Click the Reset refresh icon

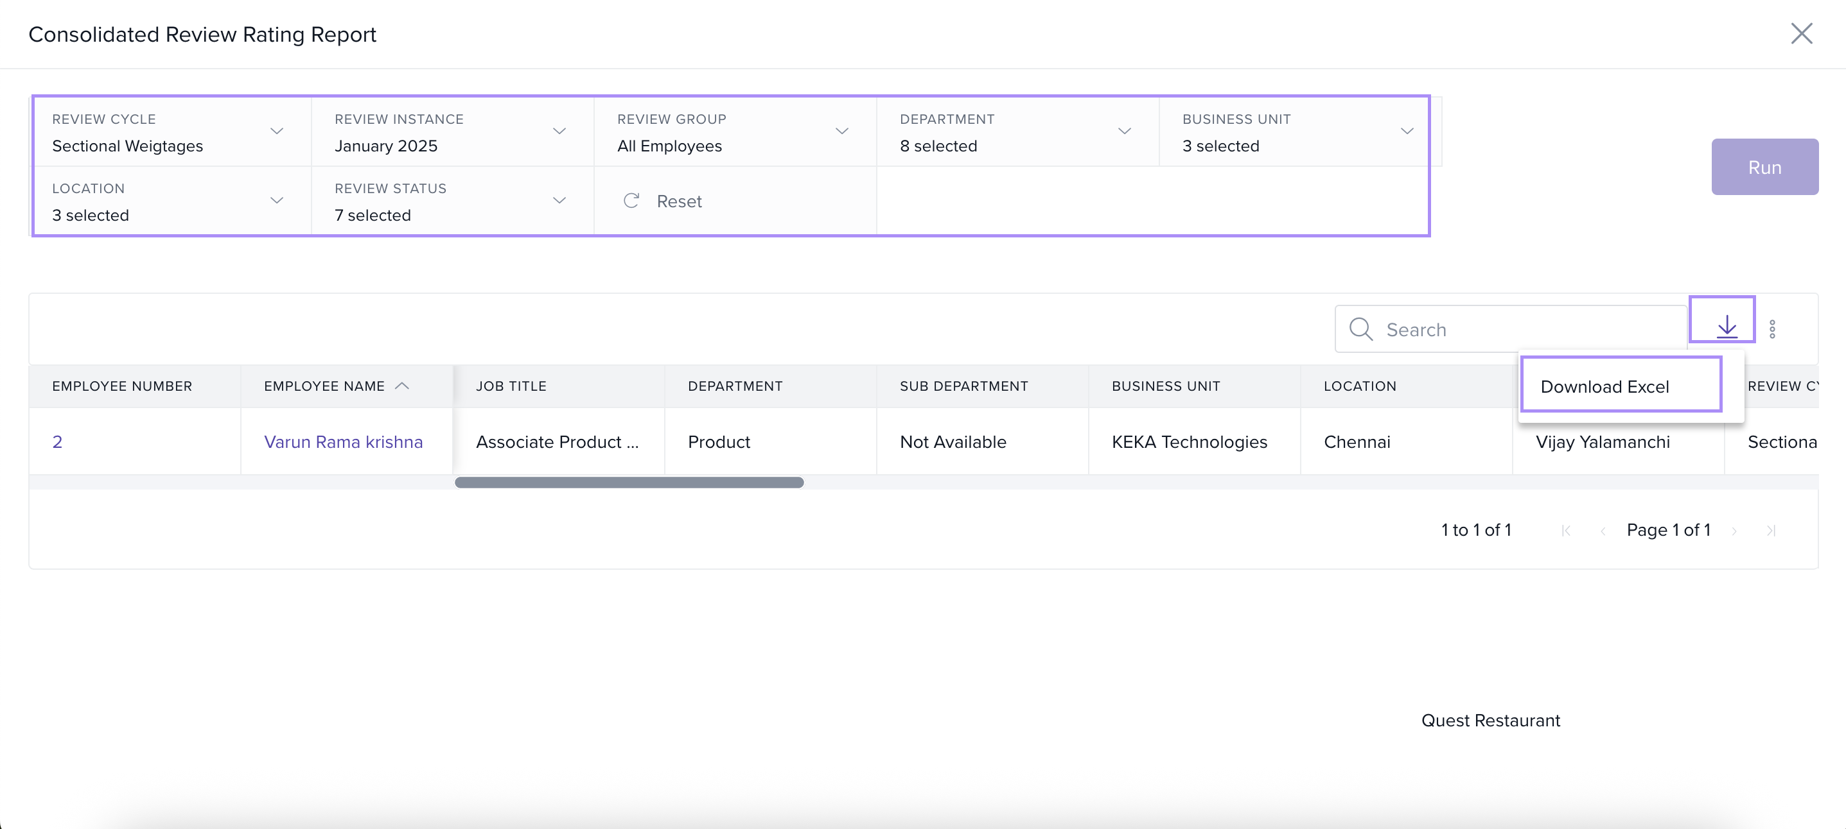coord(631,201)
